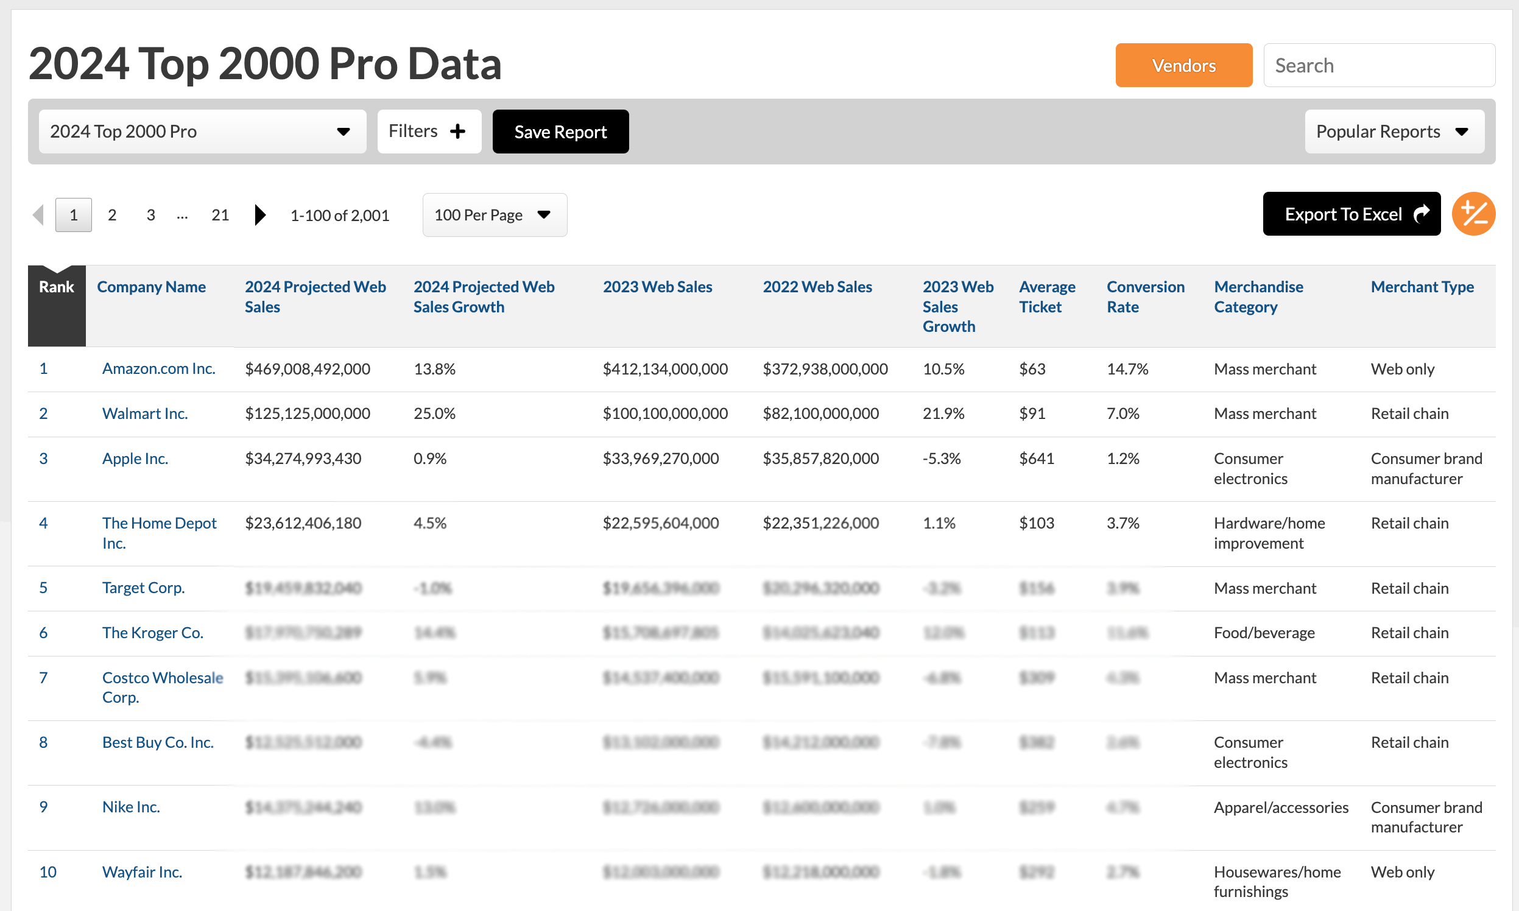
Task: Open the Apple Inc. company link
Action: click(x=135, y=458)
